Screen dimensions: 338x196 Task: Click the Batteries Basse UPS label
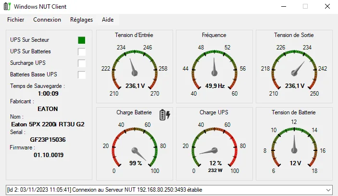pos(33,74)
